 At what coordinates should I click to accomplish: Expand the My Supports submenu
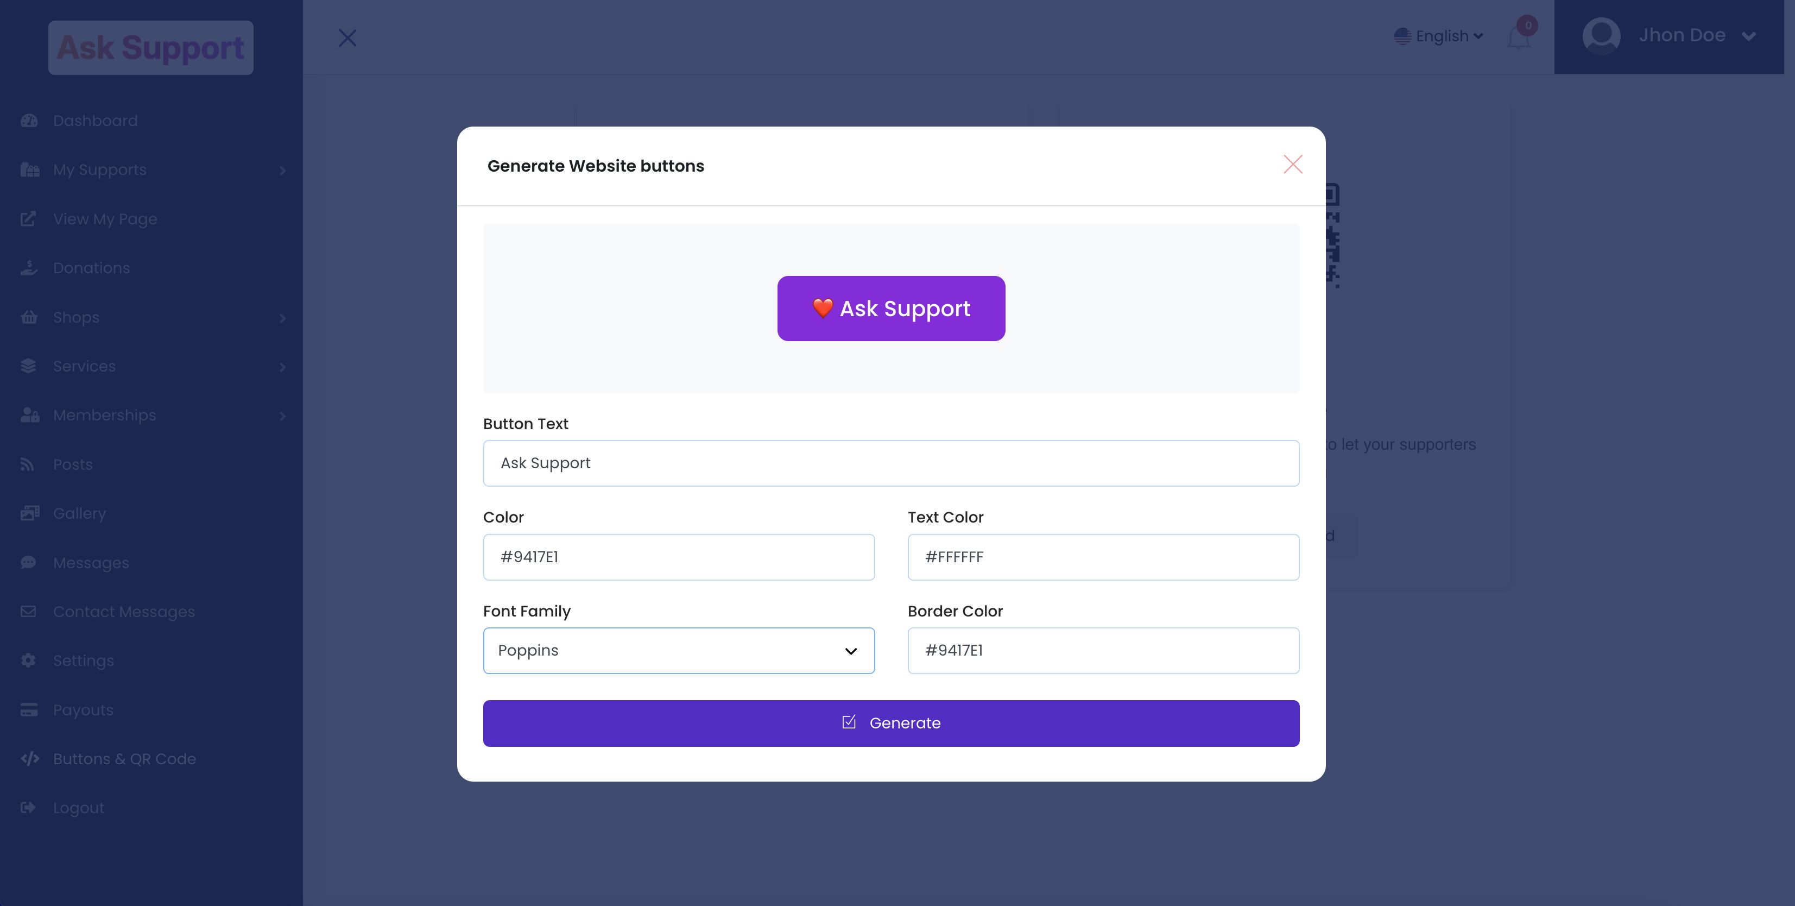[282, 171]
